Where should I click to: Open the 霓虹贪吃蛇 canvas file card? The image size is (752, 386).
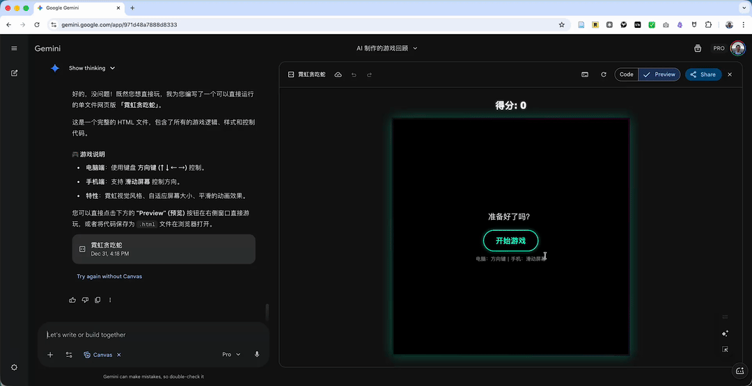(x=164, y=249)
